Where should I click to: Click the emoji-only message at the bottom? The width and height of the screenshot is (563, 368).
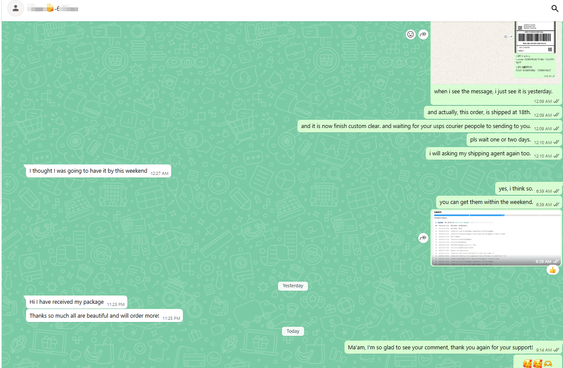point(538,362)
